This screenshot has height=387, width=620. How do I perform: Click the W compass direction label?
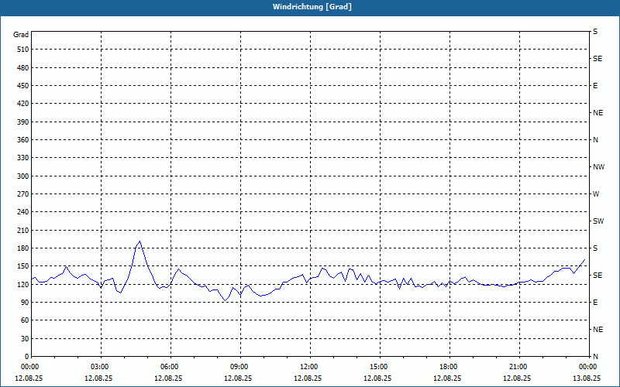tap(596, 194)
